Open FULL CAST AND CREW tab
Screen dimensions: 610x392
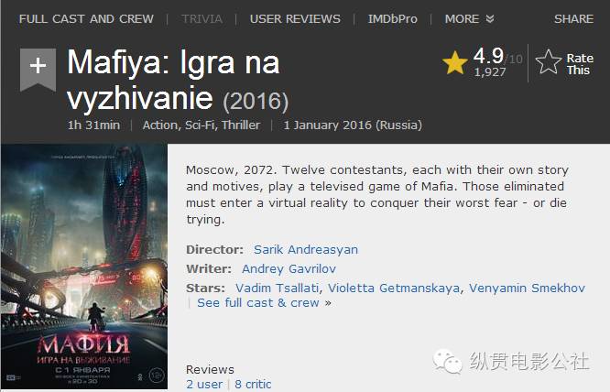click(86, 18)
